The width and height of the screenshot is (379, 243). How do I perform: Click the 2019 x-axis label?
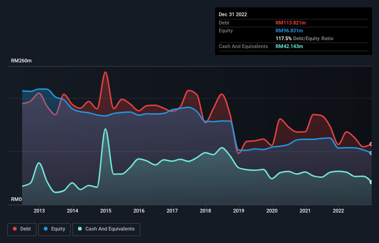coord(239,211)
